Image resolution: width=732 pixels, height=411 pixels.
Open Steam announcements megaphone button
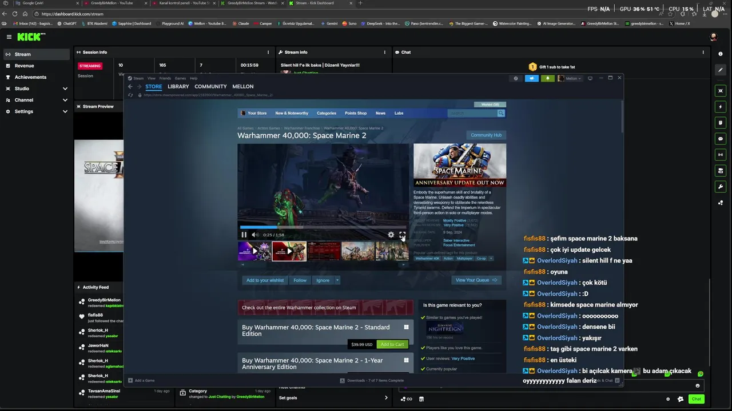(532, 78)
